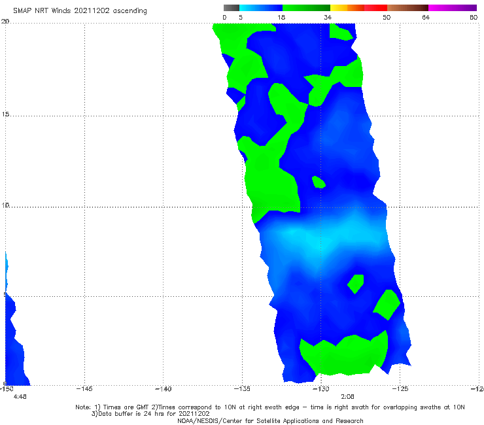Click the green segment of the color bar
Screen dimensions: 484x425
(306, 8)
